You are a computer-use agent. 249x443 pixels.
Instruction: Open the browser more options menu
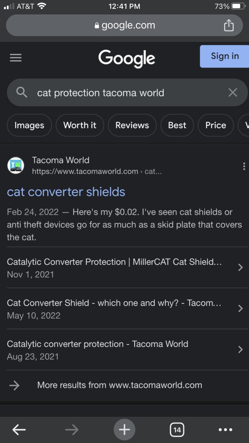click(225, 430)
